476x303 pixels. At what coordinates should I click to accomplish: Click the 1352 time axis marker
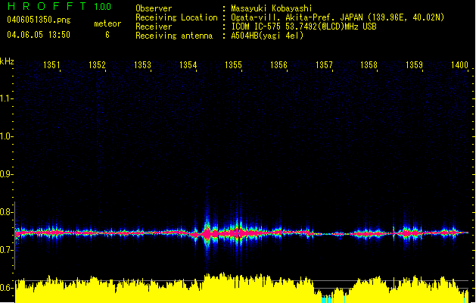pos(97,65)
